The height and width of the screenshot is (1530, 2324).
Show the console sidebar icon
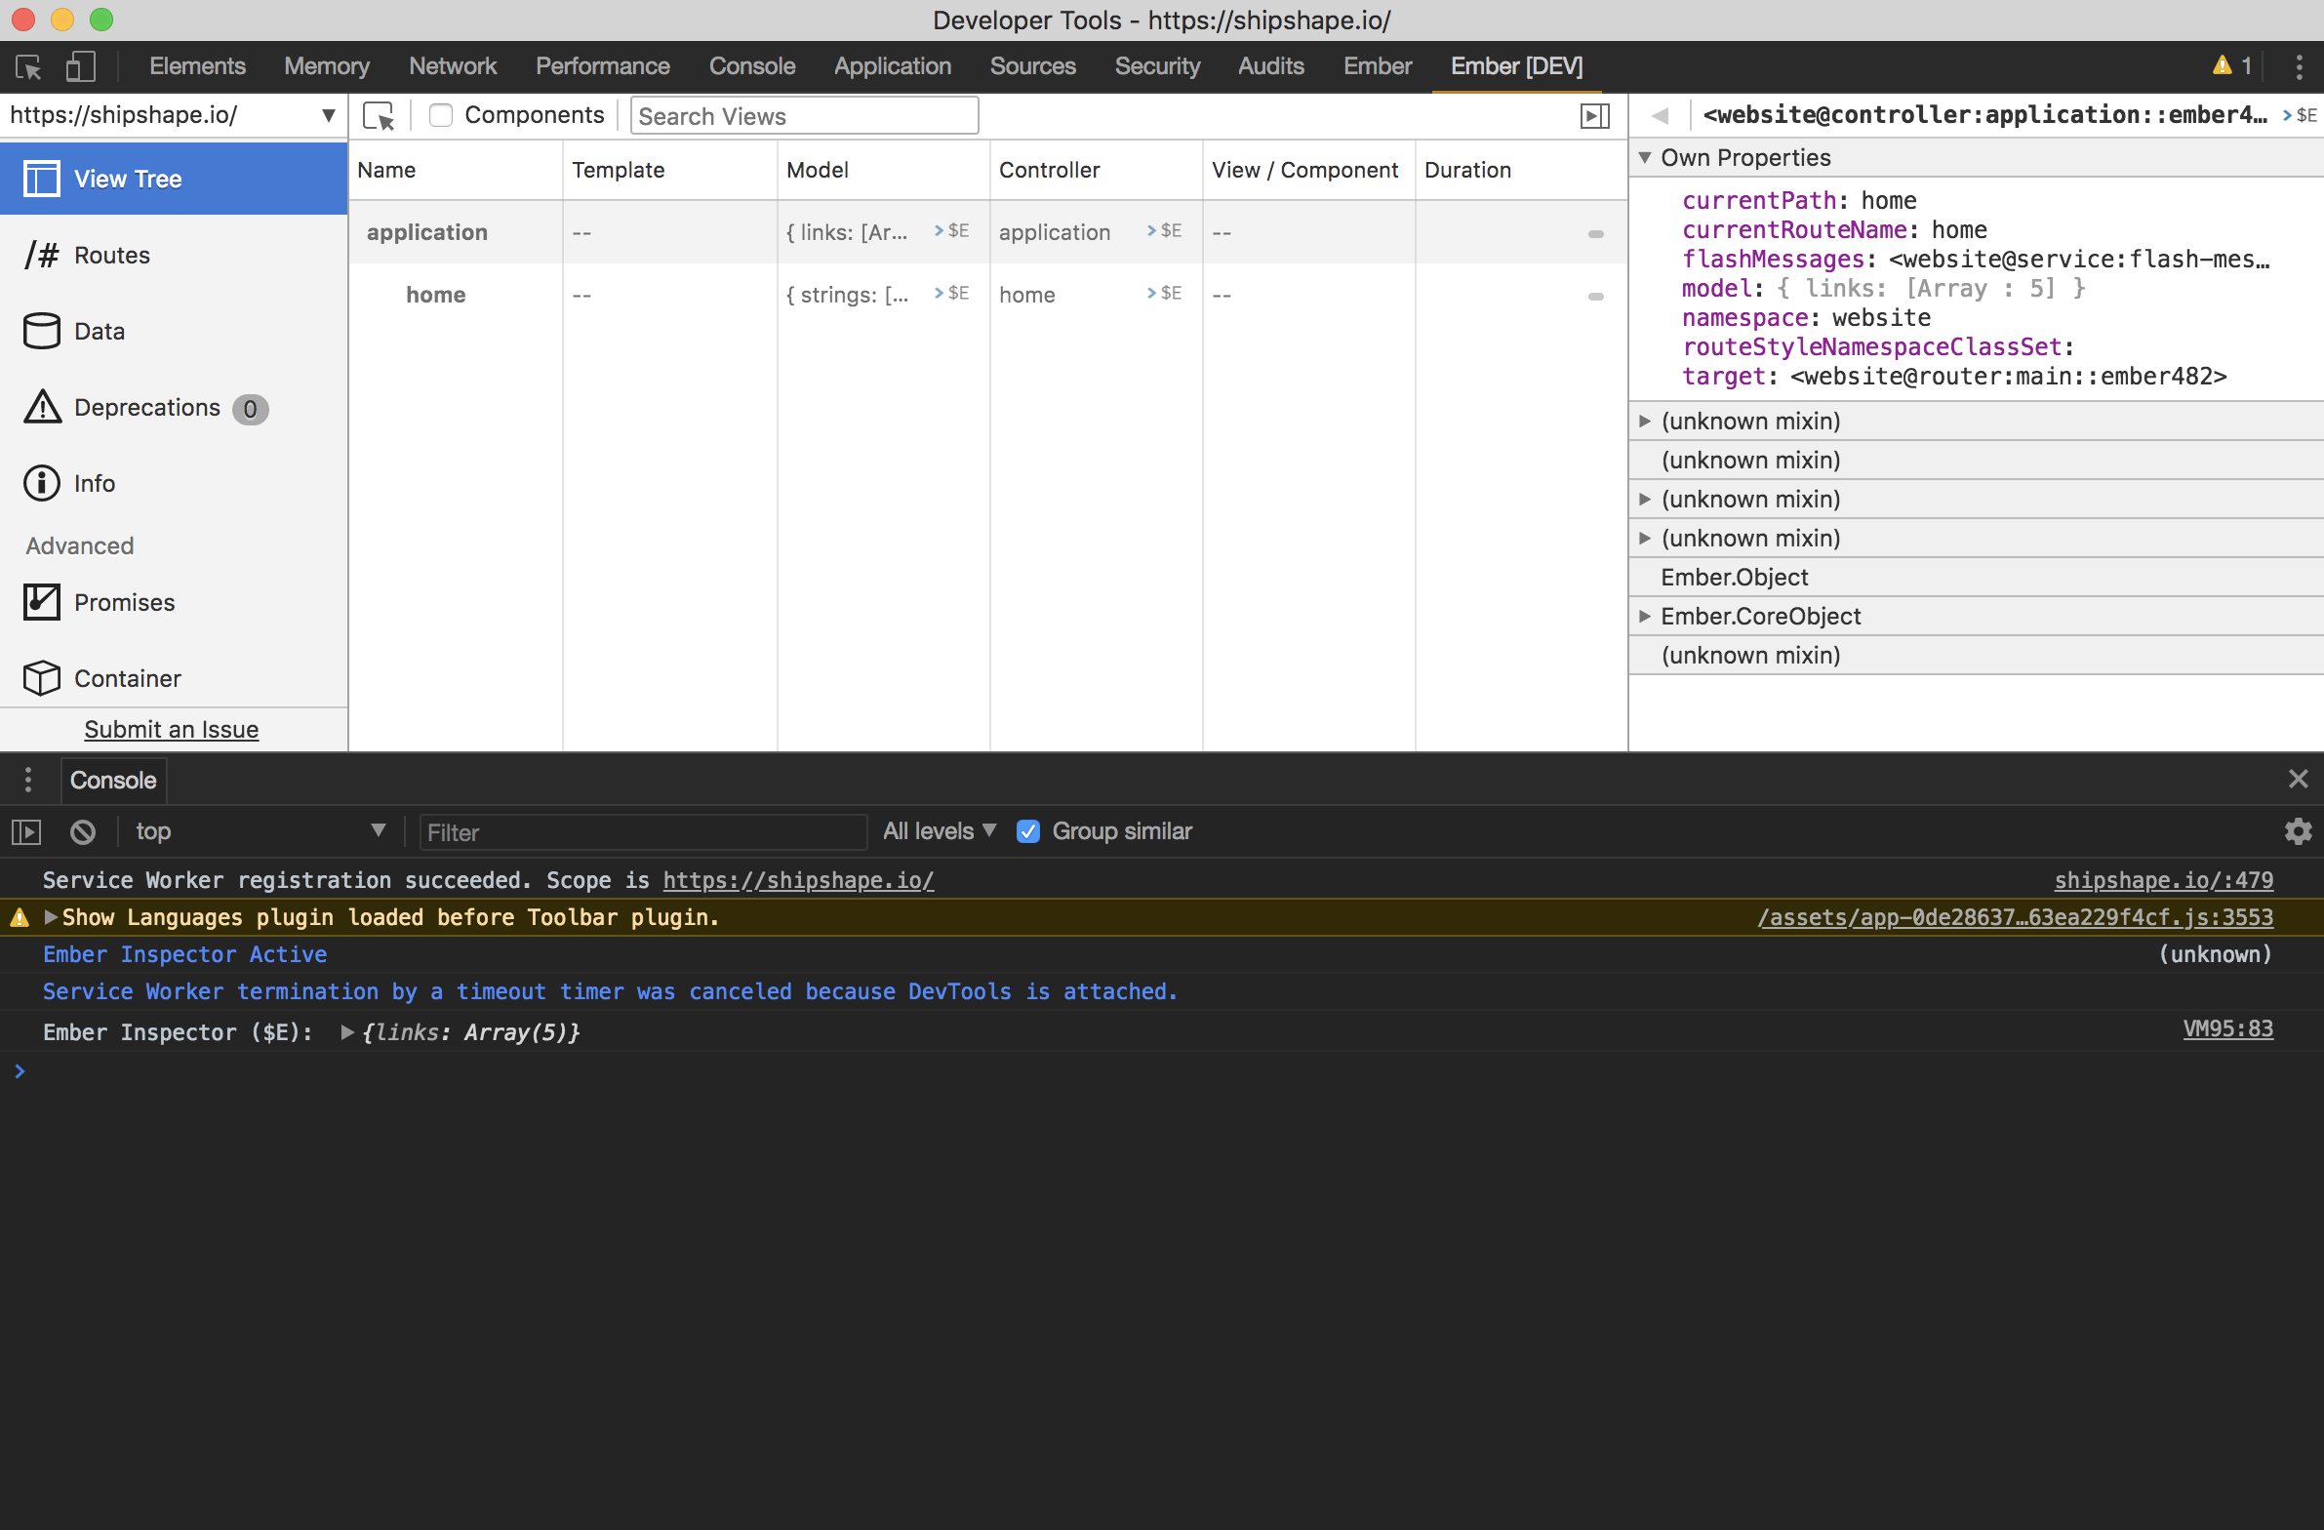tap(26, 832)
